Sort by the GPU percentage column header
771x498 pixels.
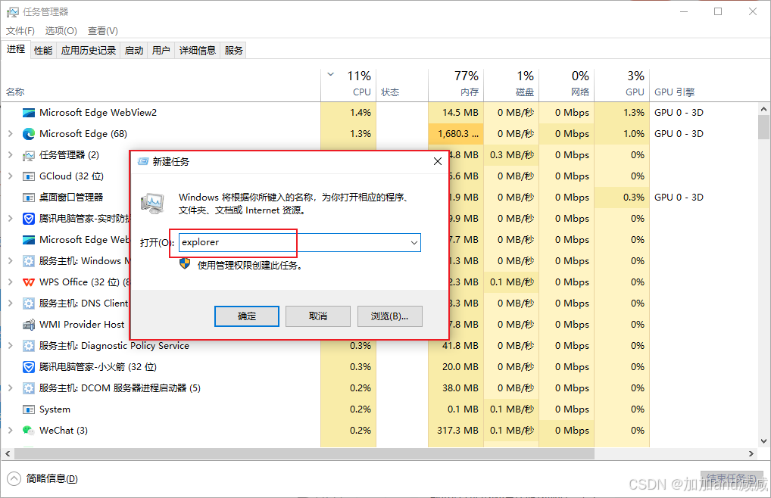coord(622,84)
